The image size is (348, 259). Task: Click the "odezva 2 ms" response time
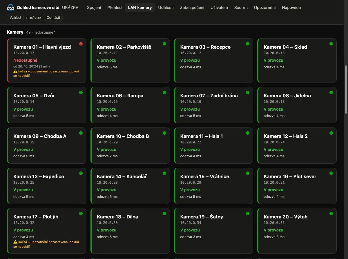[x=107, y=156]
